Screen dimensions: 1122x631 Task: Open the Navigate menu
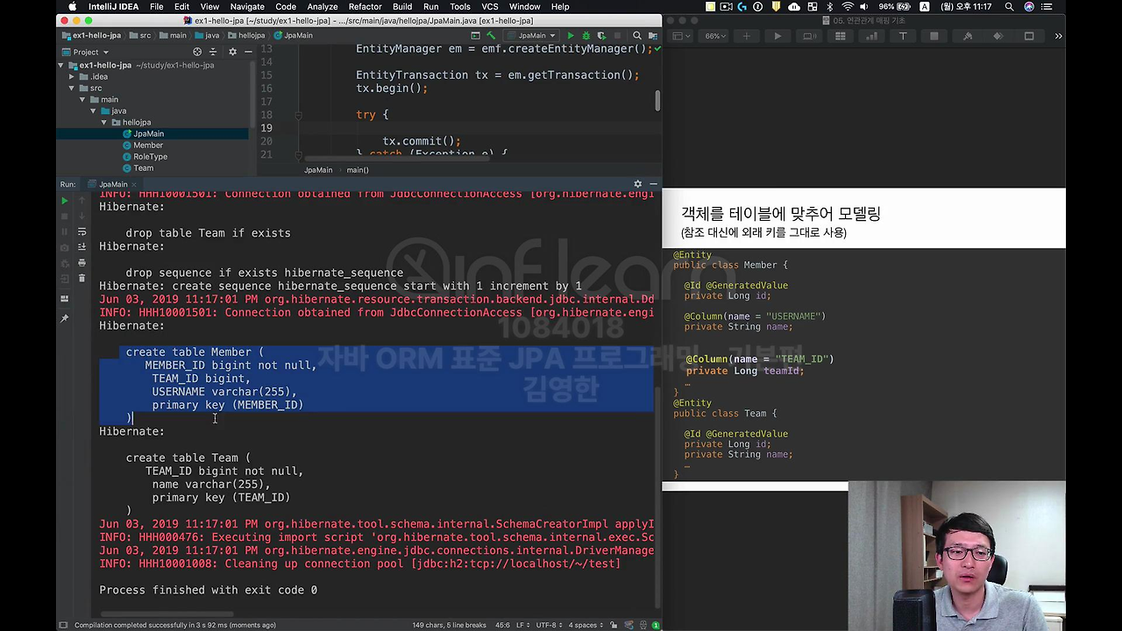(247, 6)
